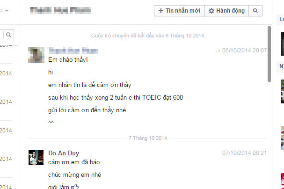The image size is (284, 189).
Task: Open the Hành động gear menu
Action: [x=226, y=11]
